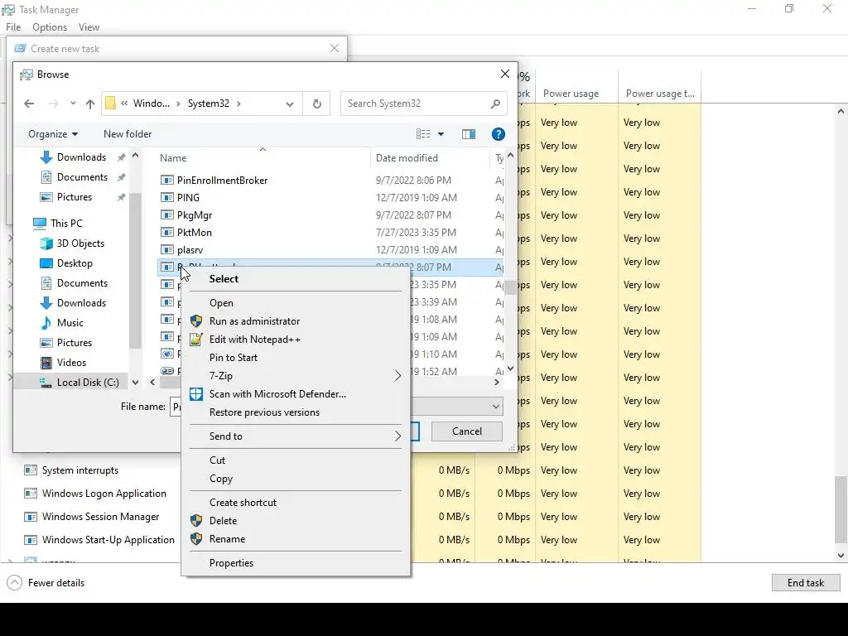
Task: Select the PkgMgr file icon
Action: (167, 214)
